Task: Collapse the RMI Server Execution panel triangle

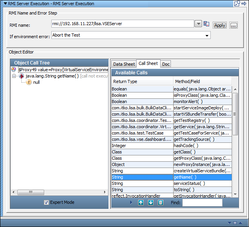Action: tap(5, 4)
